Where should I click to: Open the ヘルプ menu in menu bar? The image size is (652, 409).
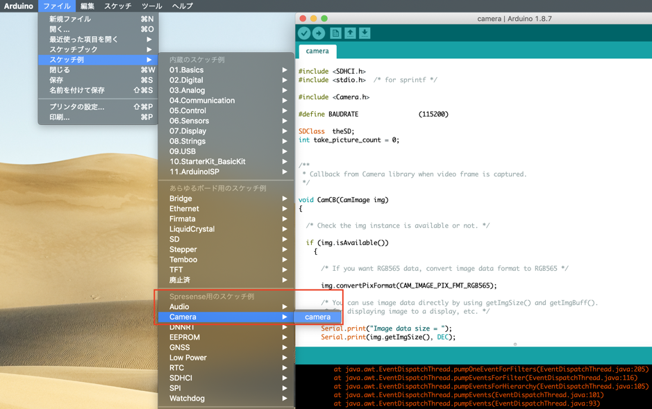tap(183, 6)
